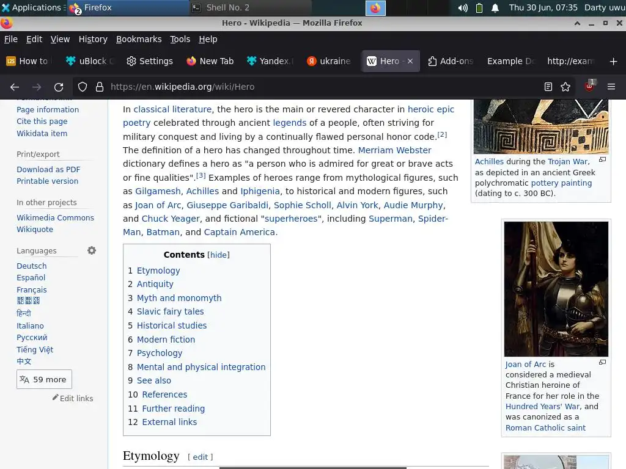
Task: Open a new tab with plus button
Action: coord(614,62)
